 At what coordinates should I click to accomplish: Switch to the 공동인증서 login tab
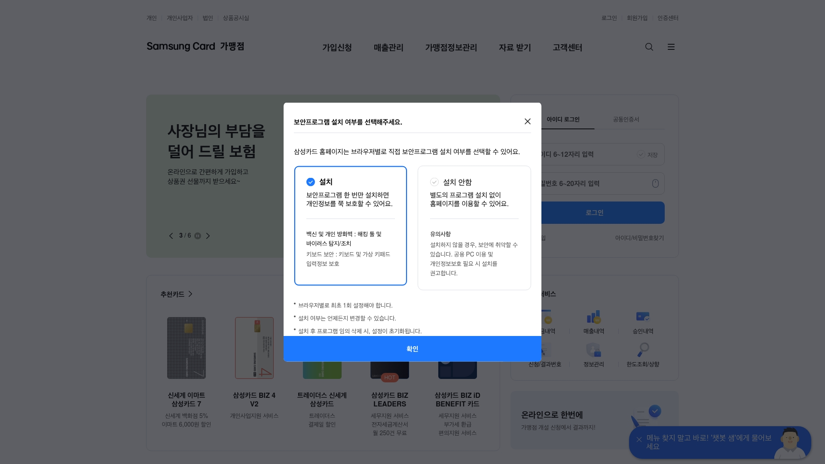point(627,119)
